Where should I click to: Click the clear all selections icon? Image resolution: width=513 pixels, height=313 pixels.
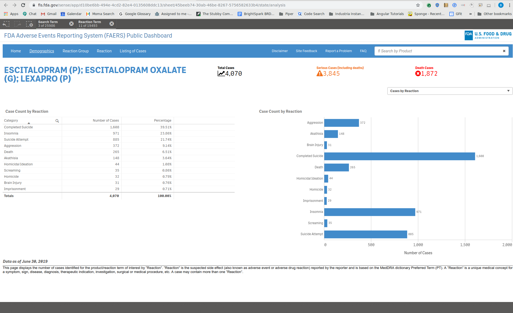pos(29,24)
